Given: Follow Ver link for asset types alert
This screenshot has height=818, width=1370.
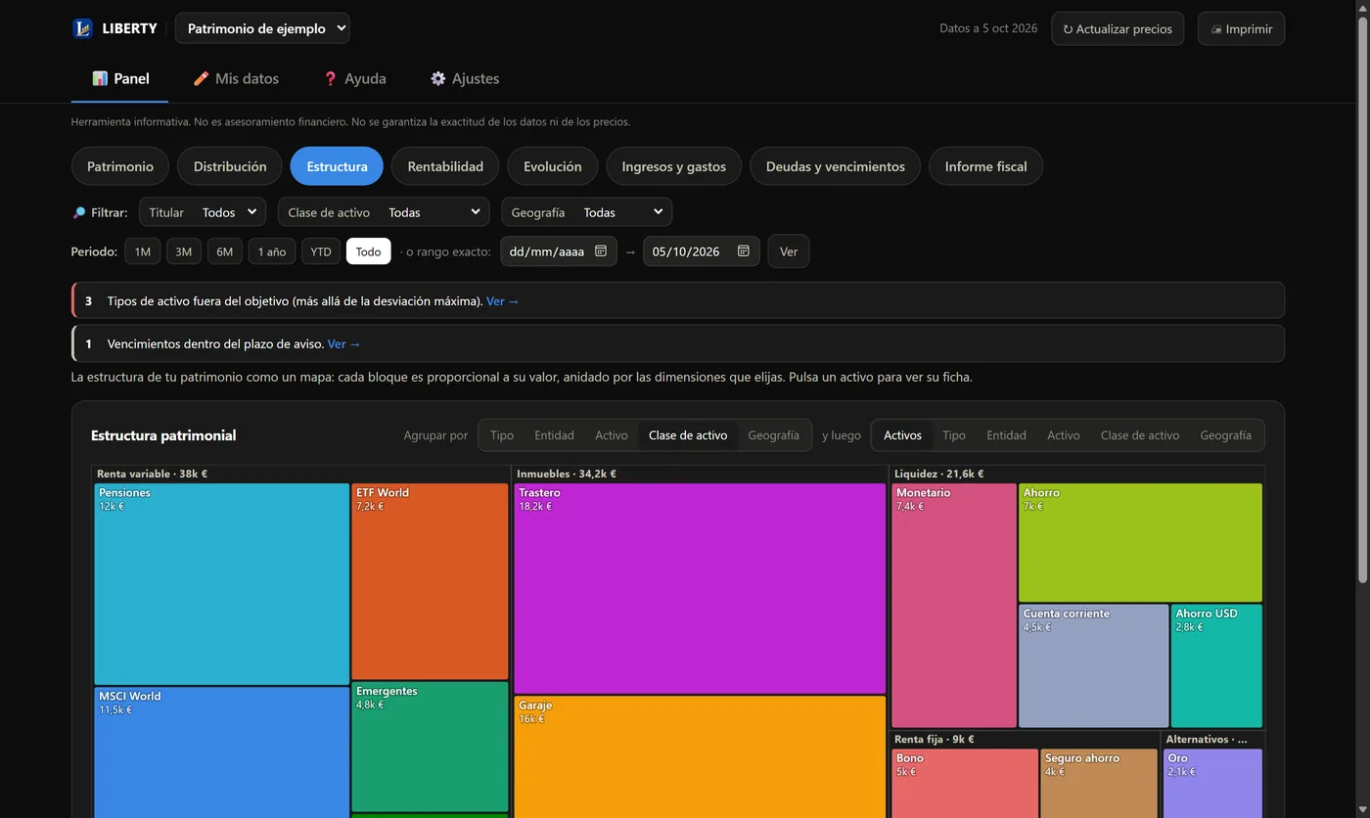Looking at the screenshot, I should [503, 301].
